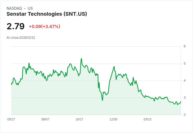The image size is (193, 133).
Task: Click the 2 y-axis price label
Action: pos(185,115)
